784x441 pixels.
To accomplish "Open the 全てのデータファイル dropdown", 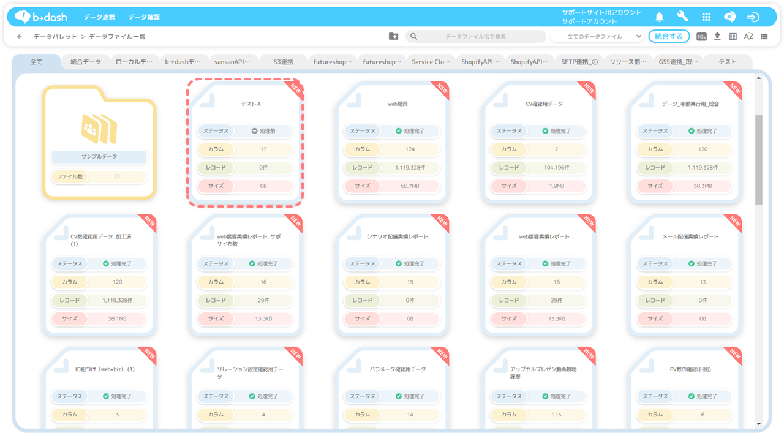I will [598, 37].
